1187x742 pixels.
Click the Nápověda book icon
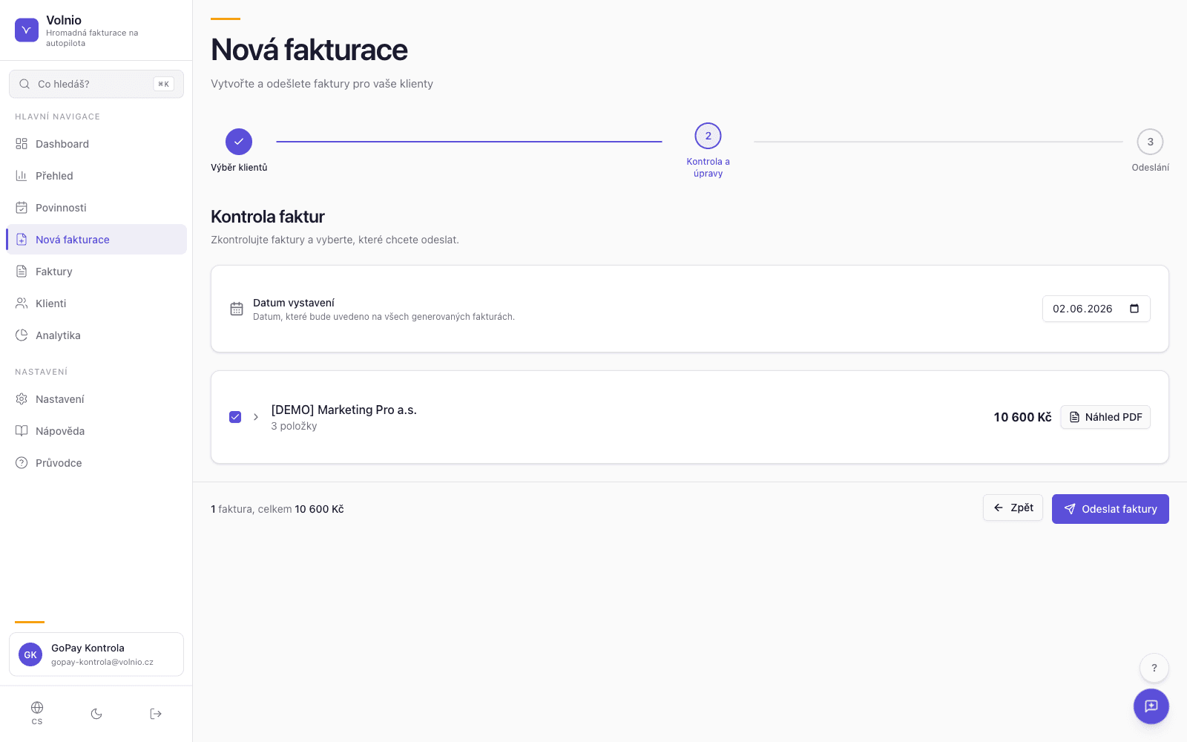tap(22, 431)
